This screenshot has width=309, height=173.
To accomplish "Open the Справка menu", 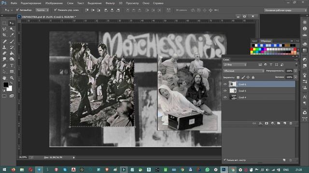I will point(158,3).
